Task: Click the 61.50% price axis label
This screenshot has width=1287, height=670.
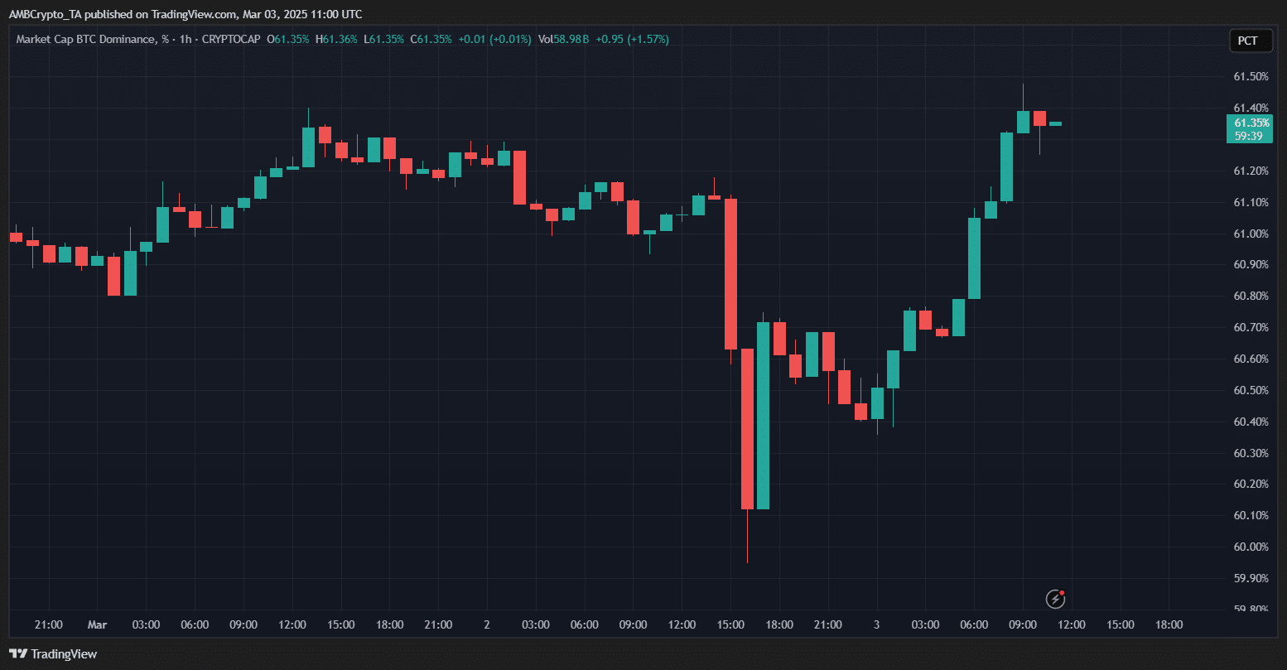Action: point(1251,76)
